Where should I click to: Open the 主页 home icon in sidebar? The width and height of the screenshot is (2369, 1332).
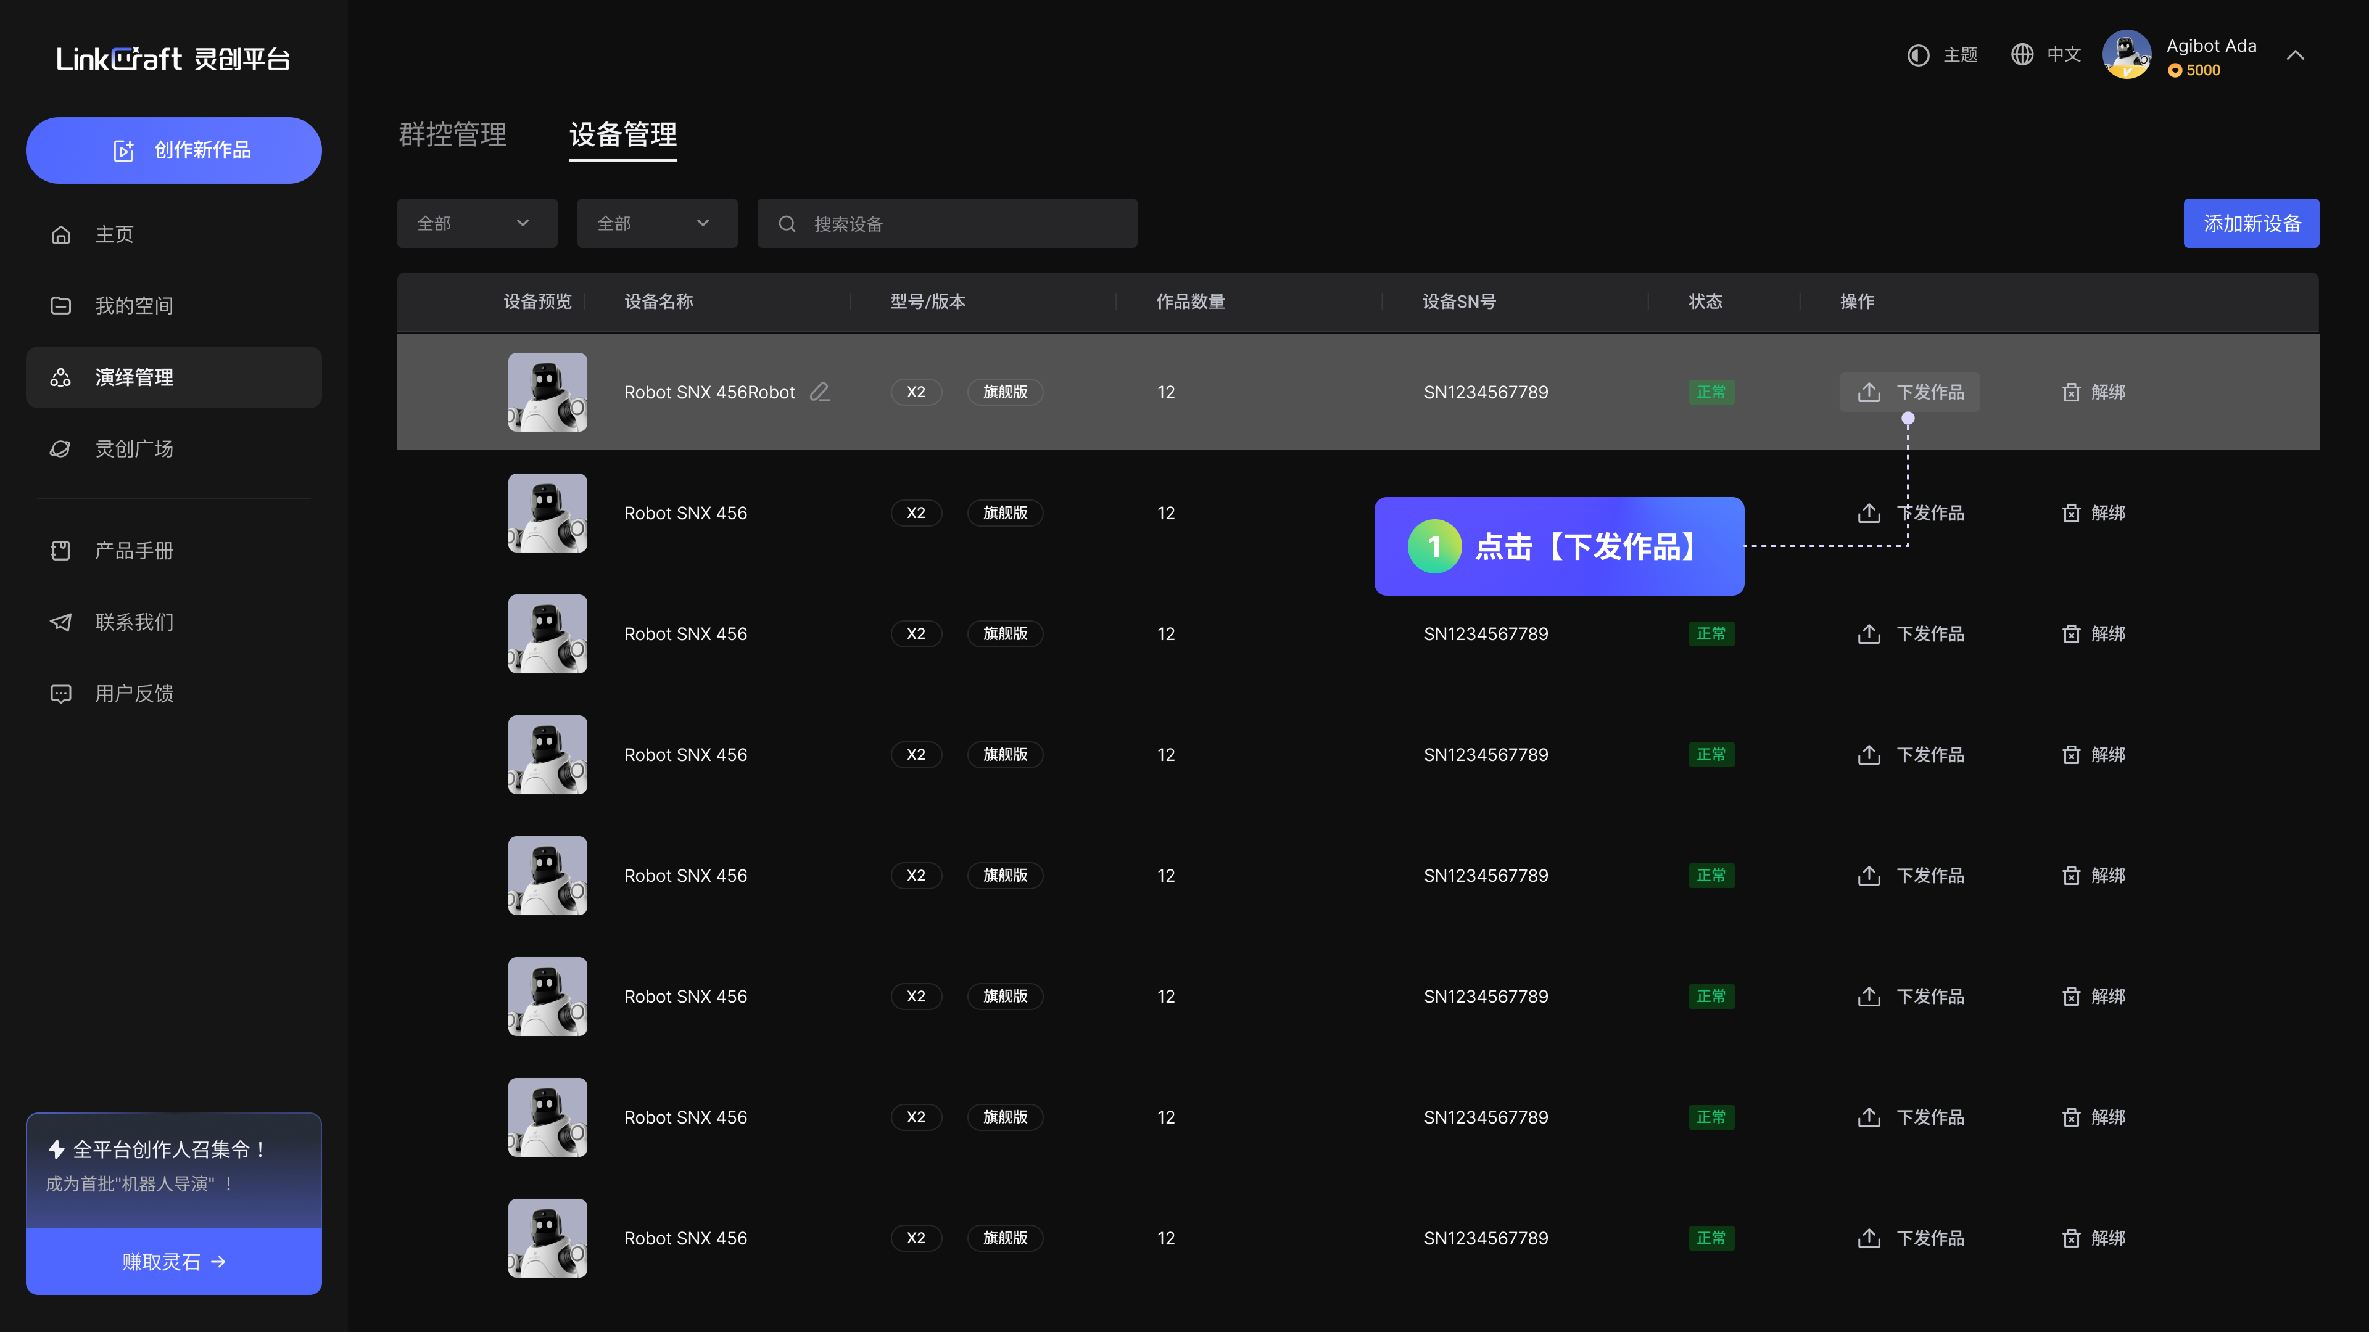pos(60,236)
